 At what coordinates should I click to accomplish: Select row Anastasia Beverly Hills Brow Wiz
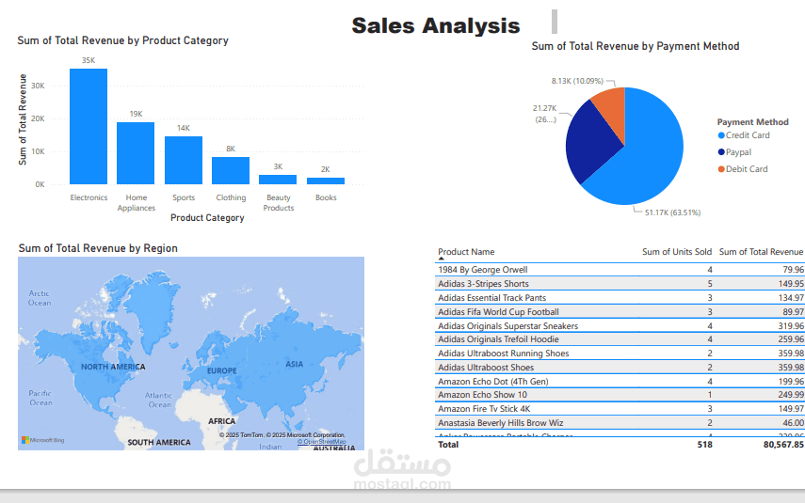tap(620, 423)
